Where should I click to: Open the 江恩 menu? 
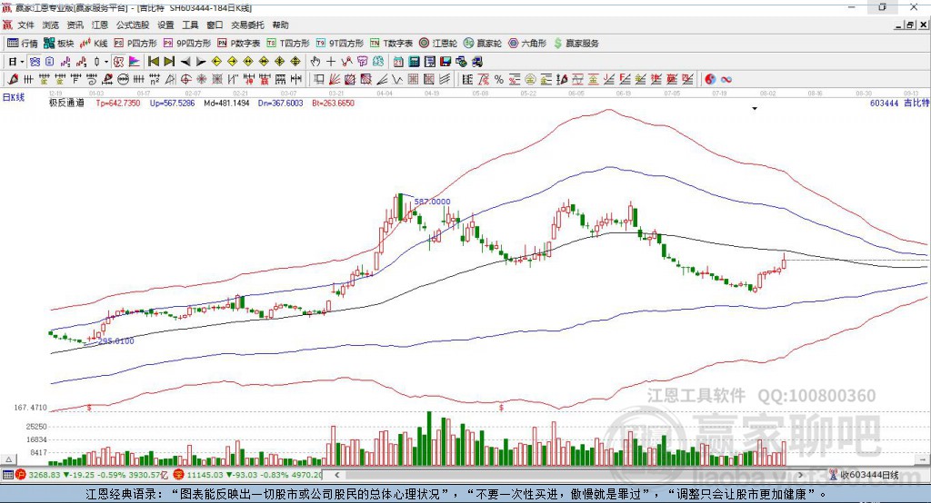(x=100, y=25)
